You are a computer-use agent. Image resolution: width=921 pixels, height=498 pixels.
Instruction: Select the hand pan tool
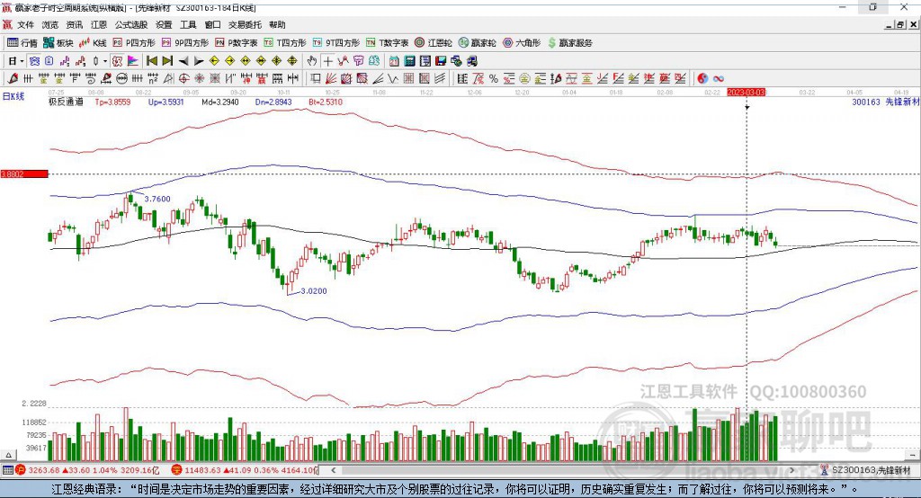(312, 61)
